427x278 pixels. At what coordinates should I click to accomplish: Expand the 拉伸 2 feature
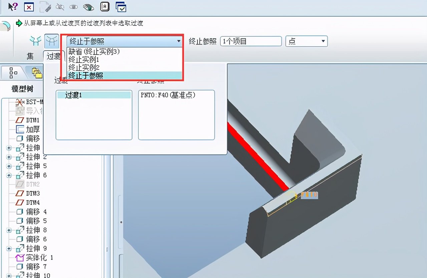(9, 157)
